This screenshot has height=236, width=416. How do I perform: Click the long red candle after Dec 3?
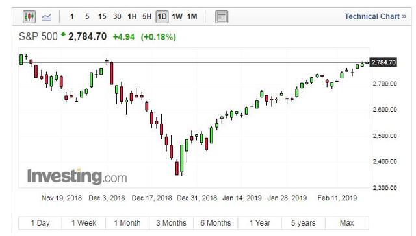coord(112,73)
